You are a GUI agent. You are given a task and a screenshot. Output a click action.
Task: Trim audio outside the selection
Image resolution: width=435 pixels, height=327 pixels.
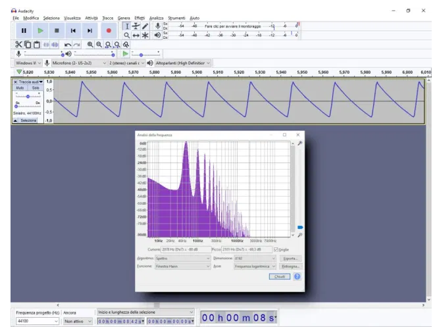[x=46, y=44]
